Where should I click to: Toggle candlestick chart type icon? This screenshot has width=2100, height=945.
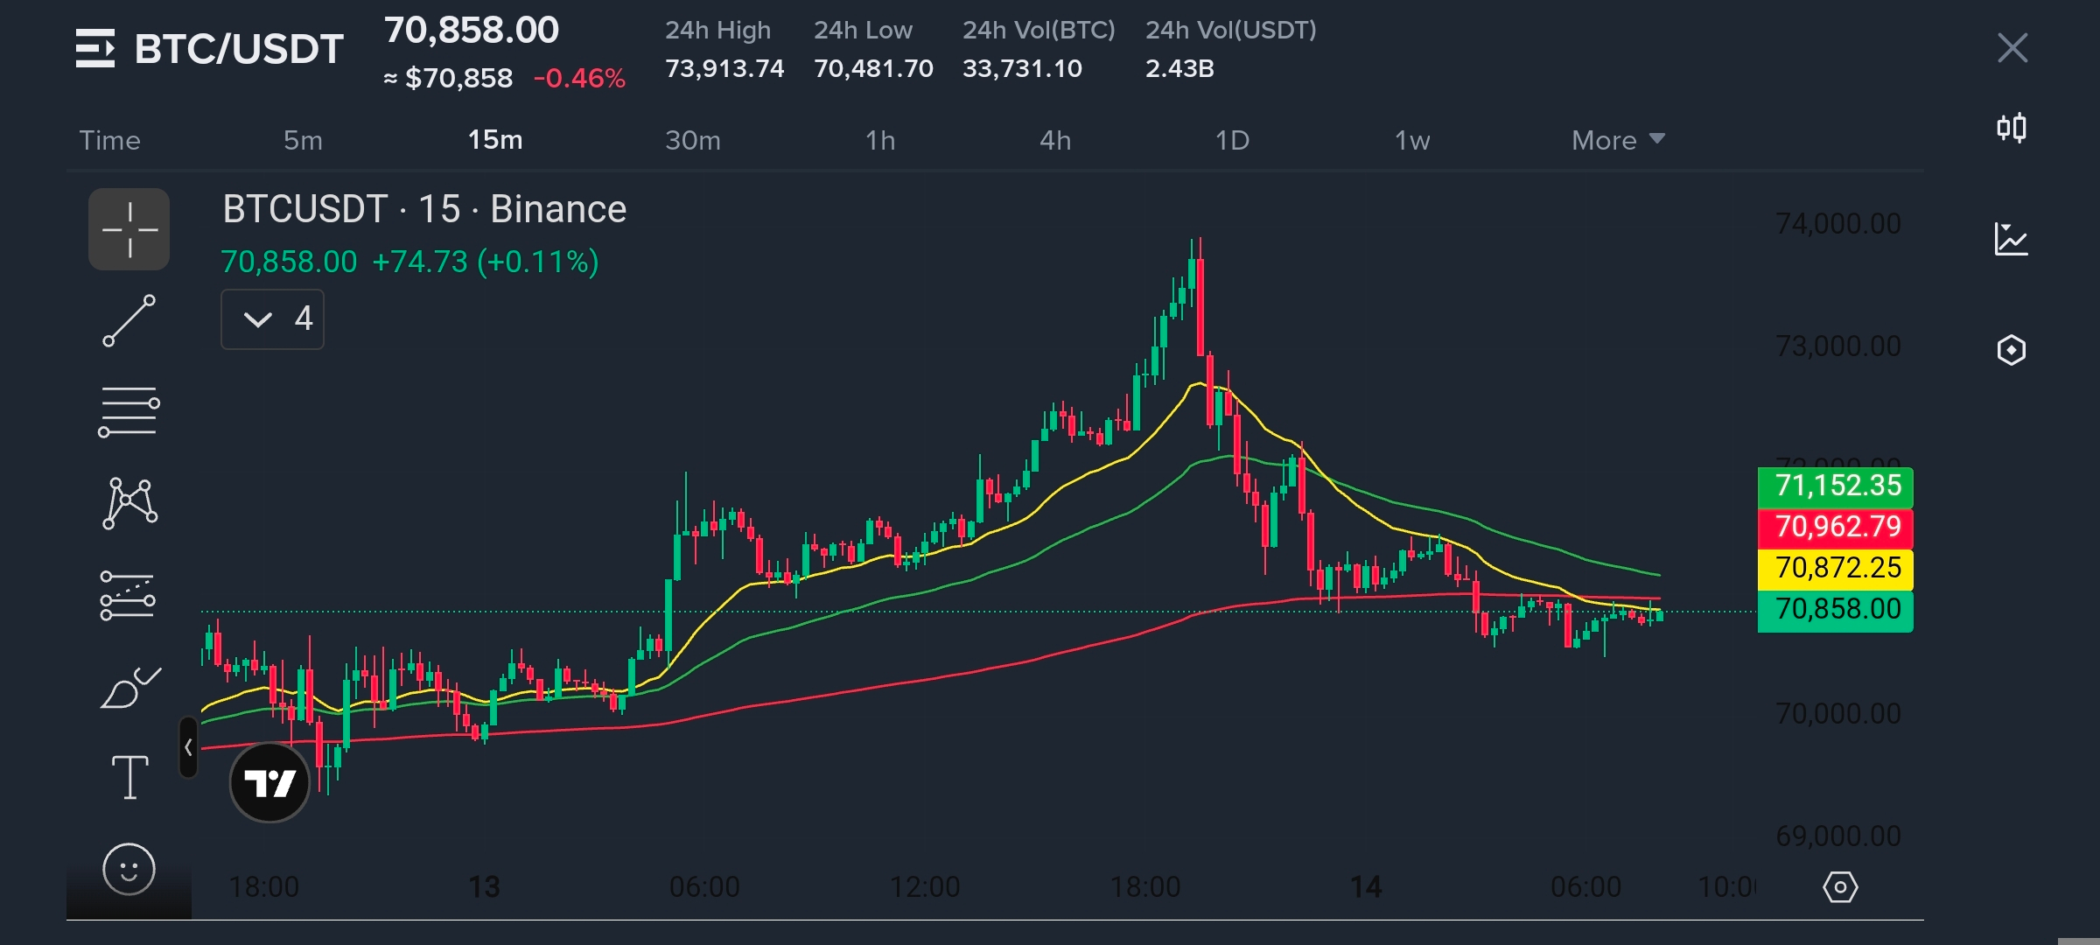(x=2011, y=129)
